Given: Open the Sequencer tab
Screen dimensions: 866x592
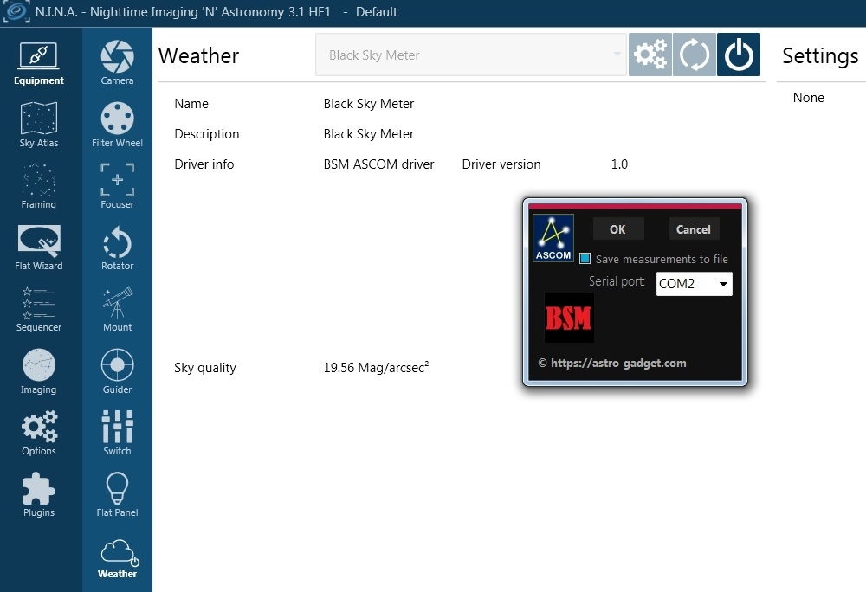Looking at the screenshot, I should (x=38, y=309).
